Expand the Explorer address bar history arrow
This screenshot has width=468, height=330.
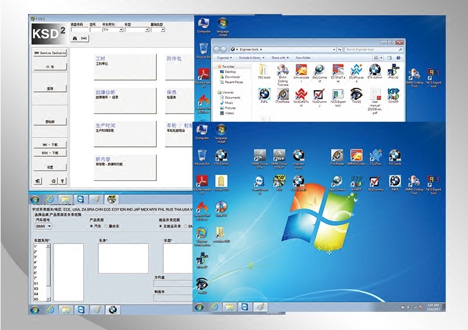(334, 49)
